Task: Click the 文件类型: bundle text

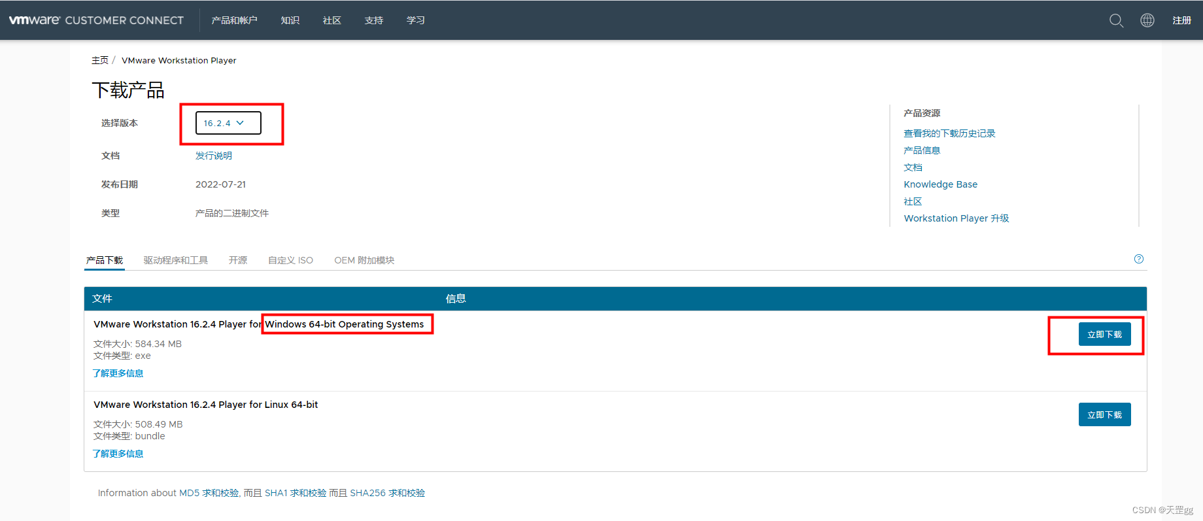Action: [129, 436]
